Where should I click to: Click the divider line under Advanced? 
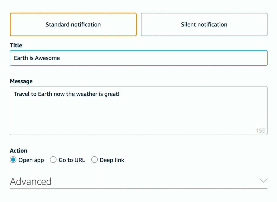(x=138, y=188)
